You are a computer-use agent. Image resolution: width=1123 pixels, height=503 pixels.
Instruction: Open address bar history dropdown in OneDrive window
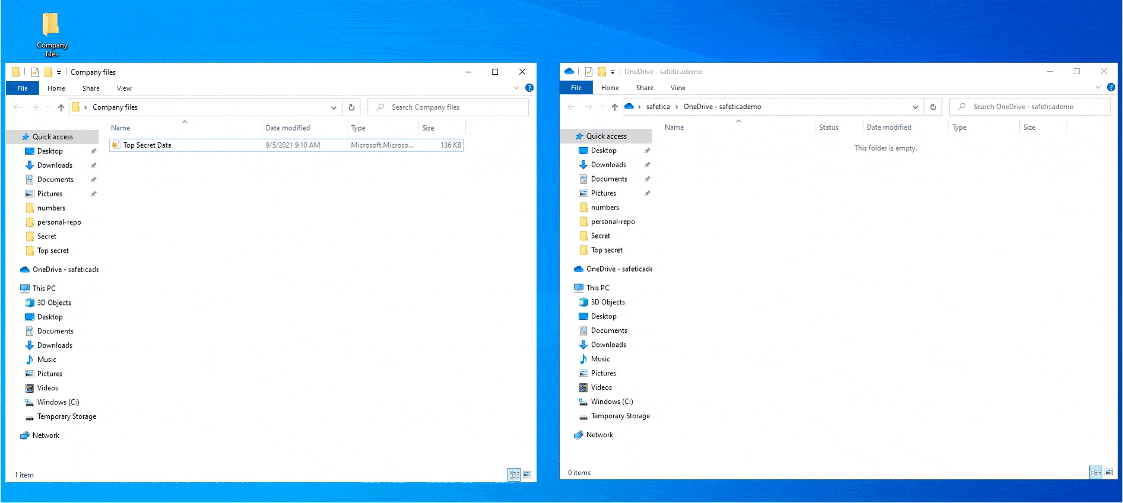coord(915,107)
